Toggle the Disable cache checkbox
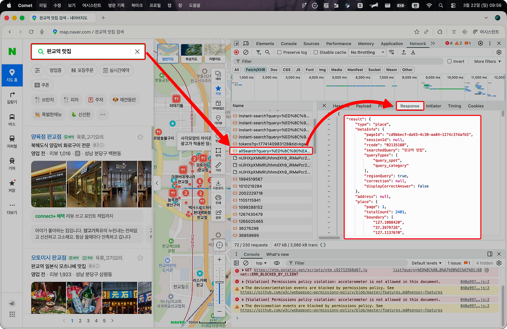This screenshot has width=507, height=329. click(x=316, y=52)
